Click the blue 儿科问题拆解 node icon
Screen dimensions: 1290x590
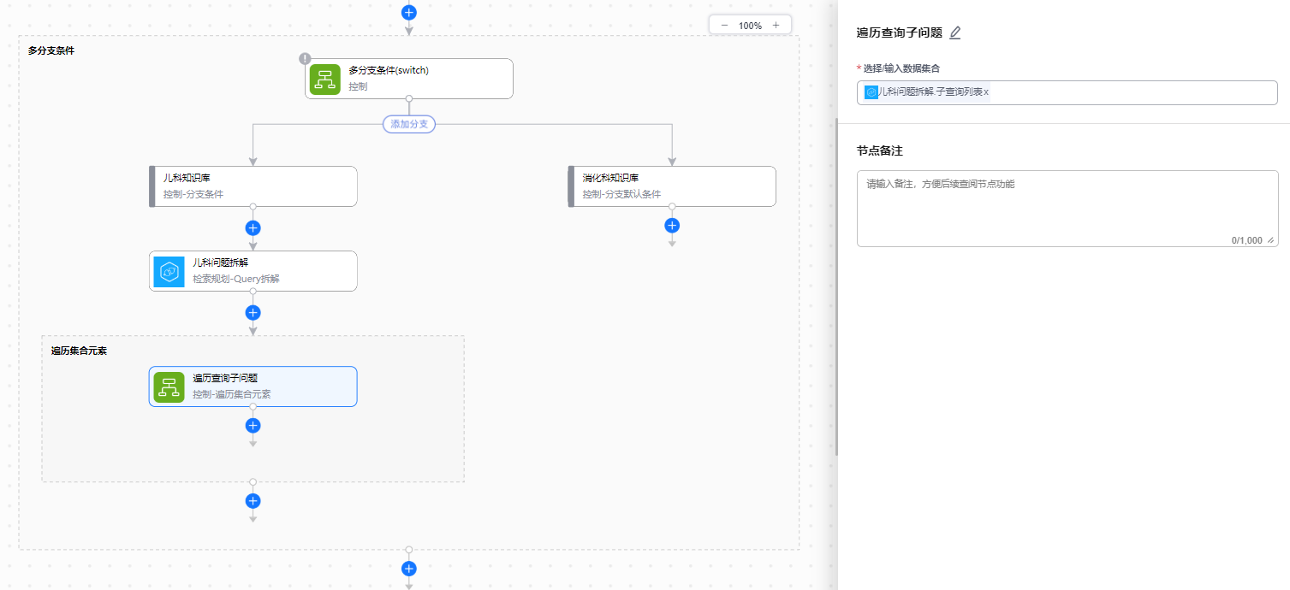tap(169, 271)
